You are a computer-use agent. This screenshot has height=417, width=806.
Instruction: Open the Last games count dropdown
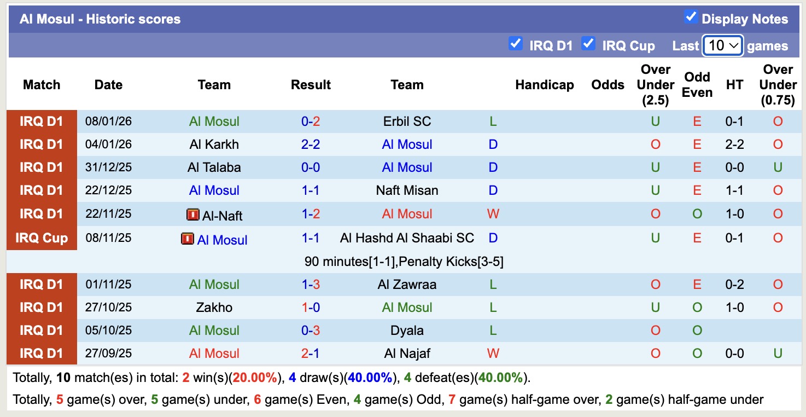(722, 45)
